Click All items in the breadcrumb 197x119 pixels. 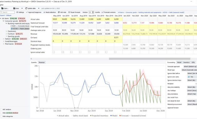coord(121,13)
